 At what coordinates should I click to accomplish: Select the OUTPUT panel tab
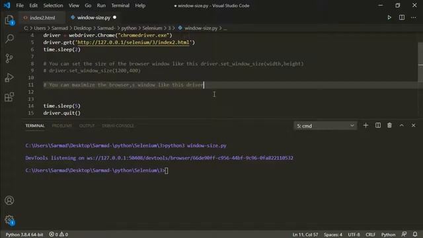(87, 126)
